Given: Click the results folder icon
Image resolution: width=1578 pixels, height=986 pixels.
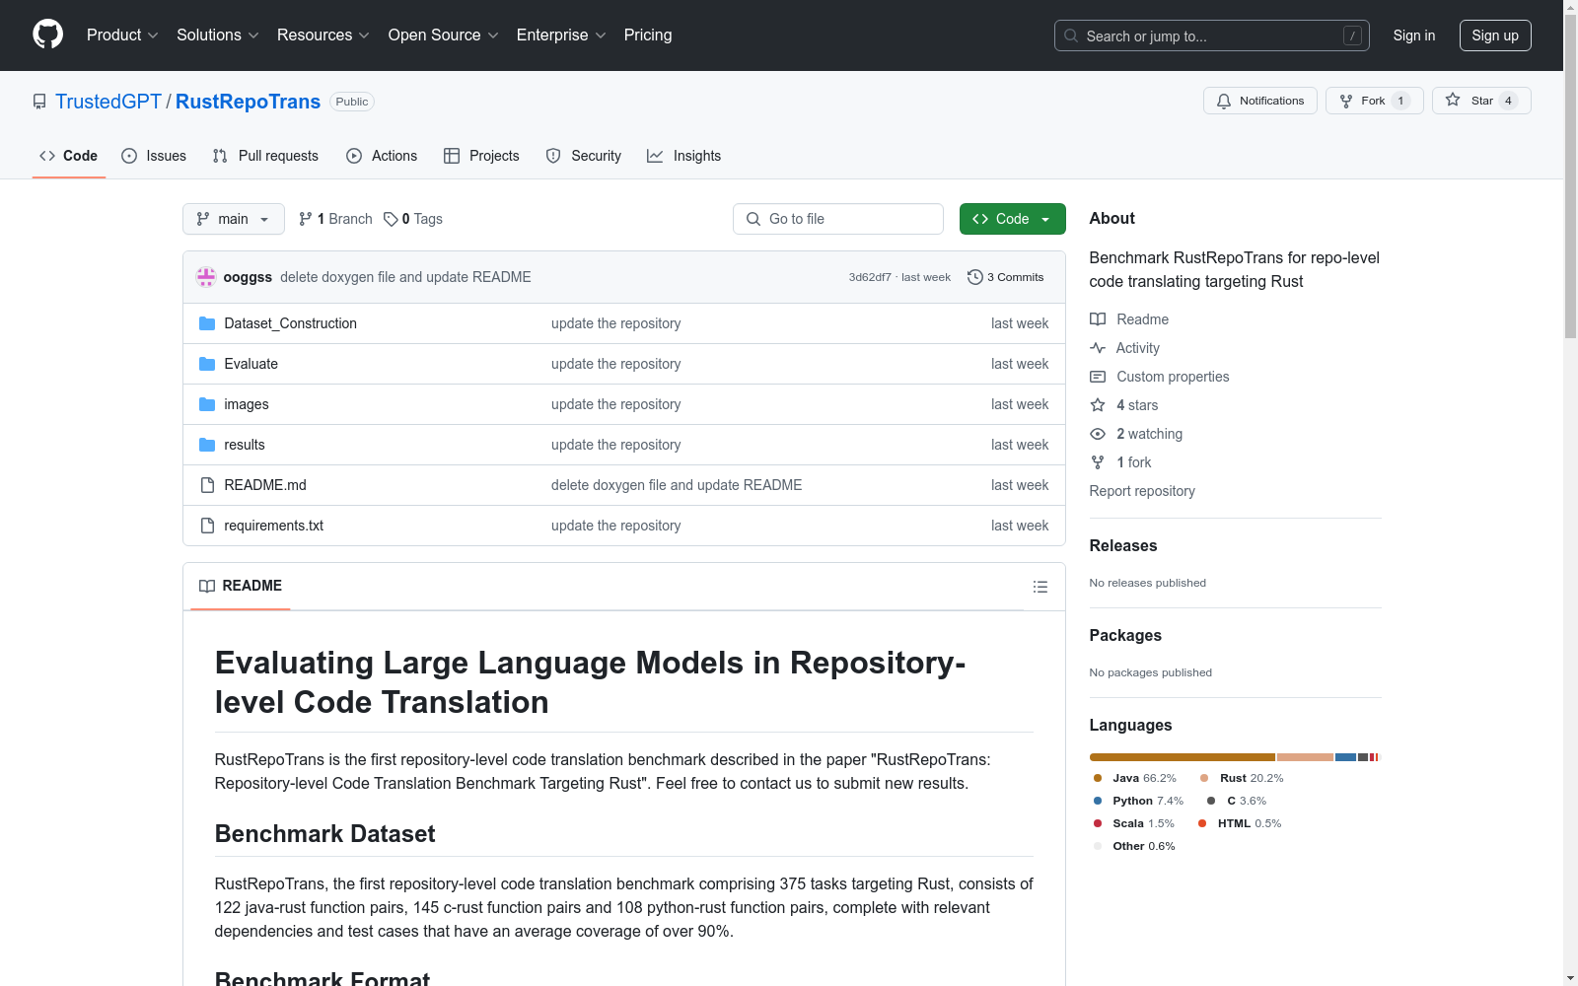Looking at the screenshot, I should tap(207, 445).
